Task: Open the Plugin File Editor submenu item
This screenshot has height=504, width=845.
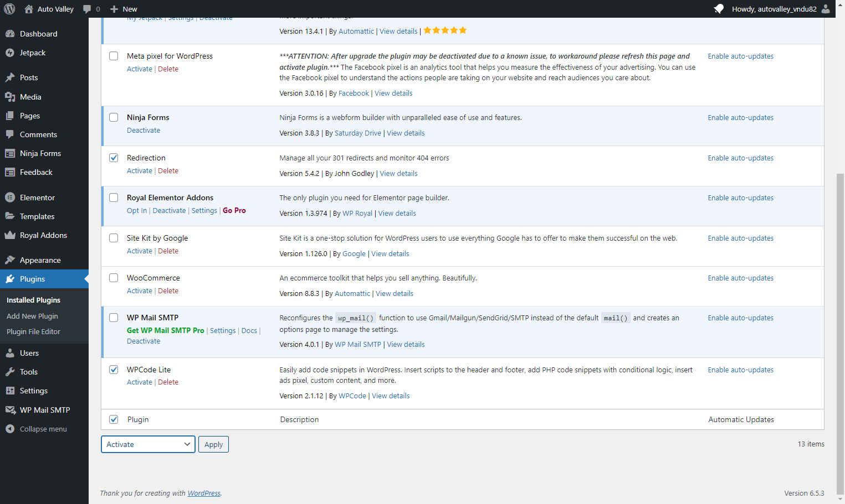Action: tap(33, 331)
